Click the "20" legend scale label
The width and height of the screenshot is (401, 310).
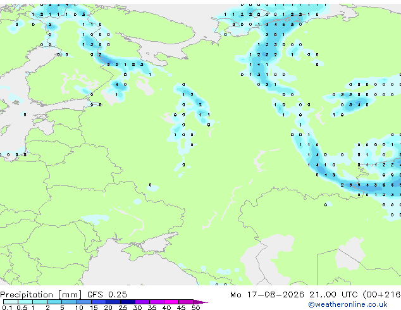click(x=108, y=307)
